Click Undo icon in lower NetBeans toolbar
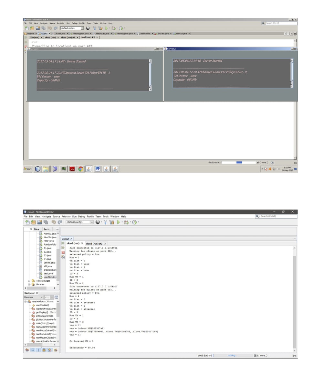Viewport: 323px width, 385px height. [53, 222]
